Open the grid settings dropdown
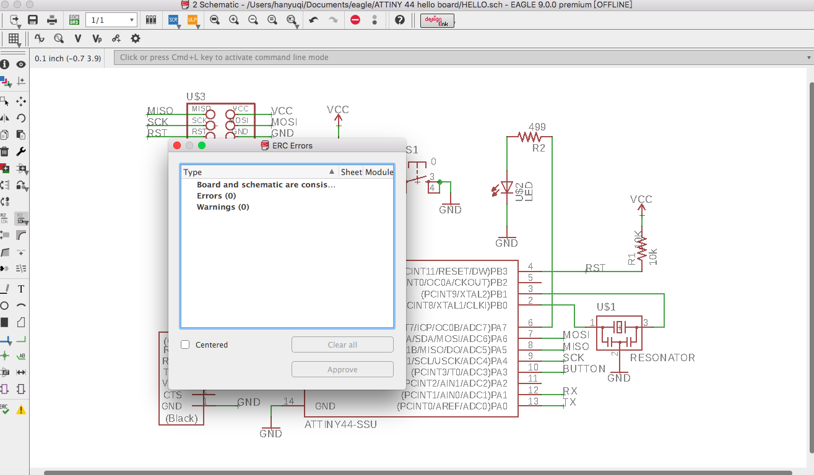Image resolution: width=814 pixels, height=475 pixels. tap(14, 38)
